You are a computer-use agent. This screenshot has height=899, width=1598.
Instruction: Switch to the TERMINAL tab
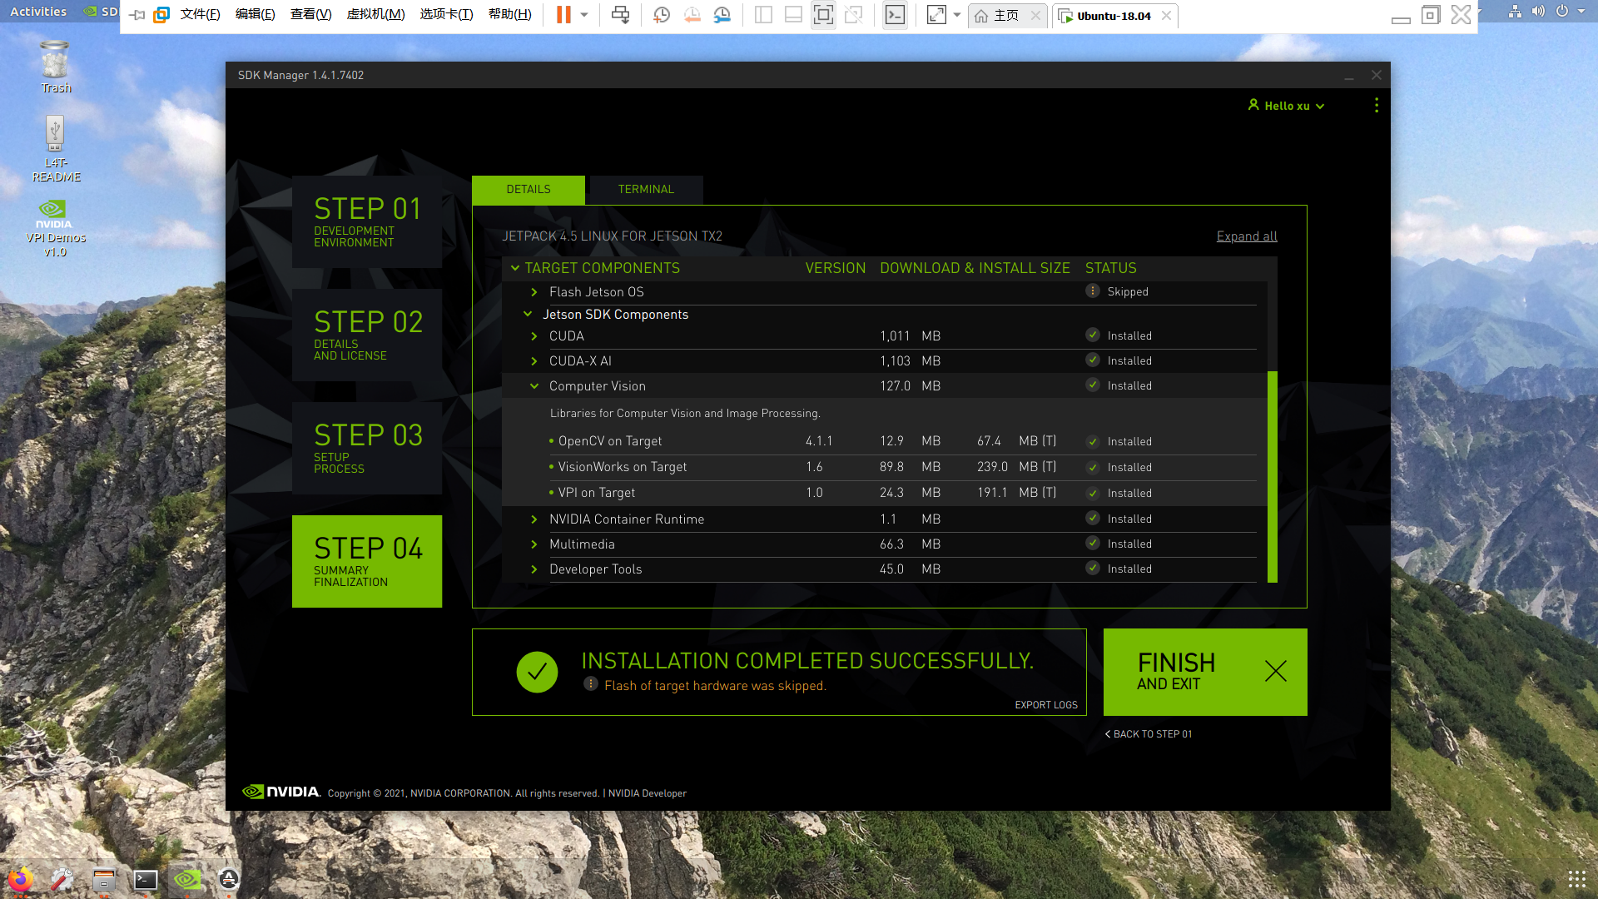[646, 190]
